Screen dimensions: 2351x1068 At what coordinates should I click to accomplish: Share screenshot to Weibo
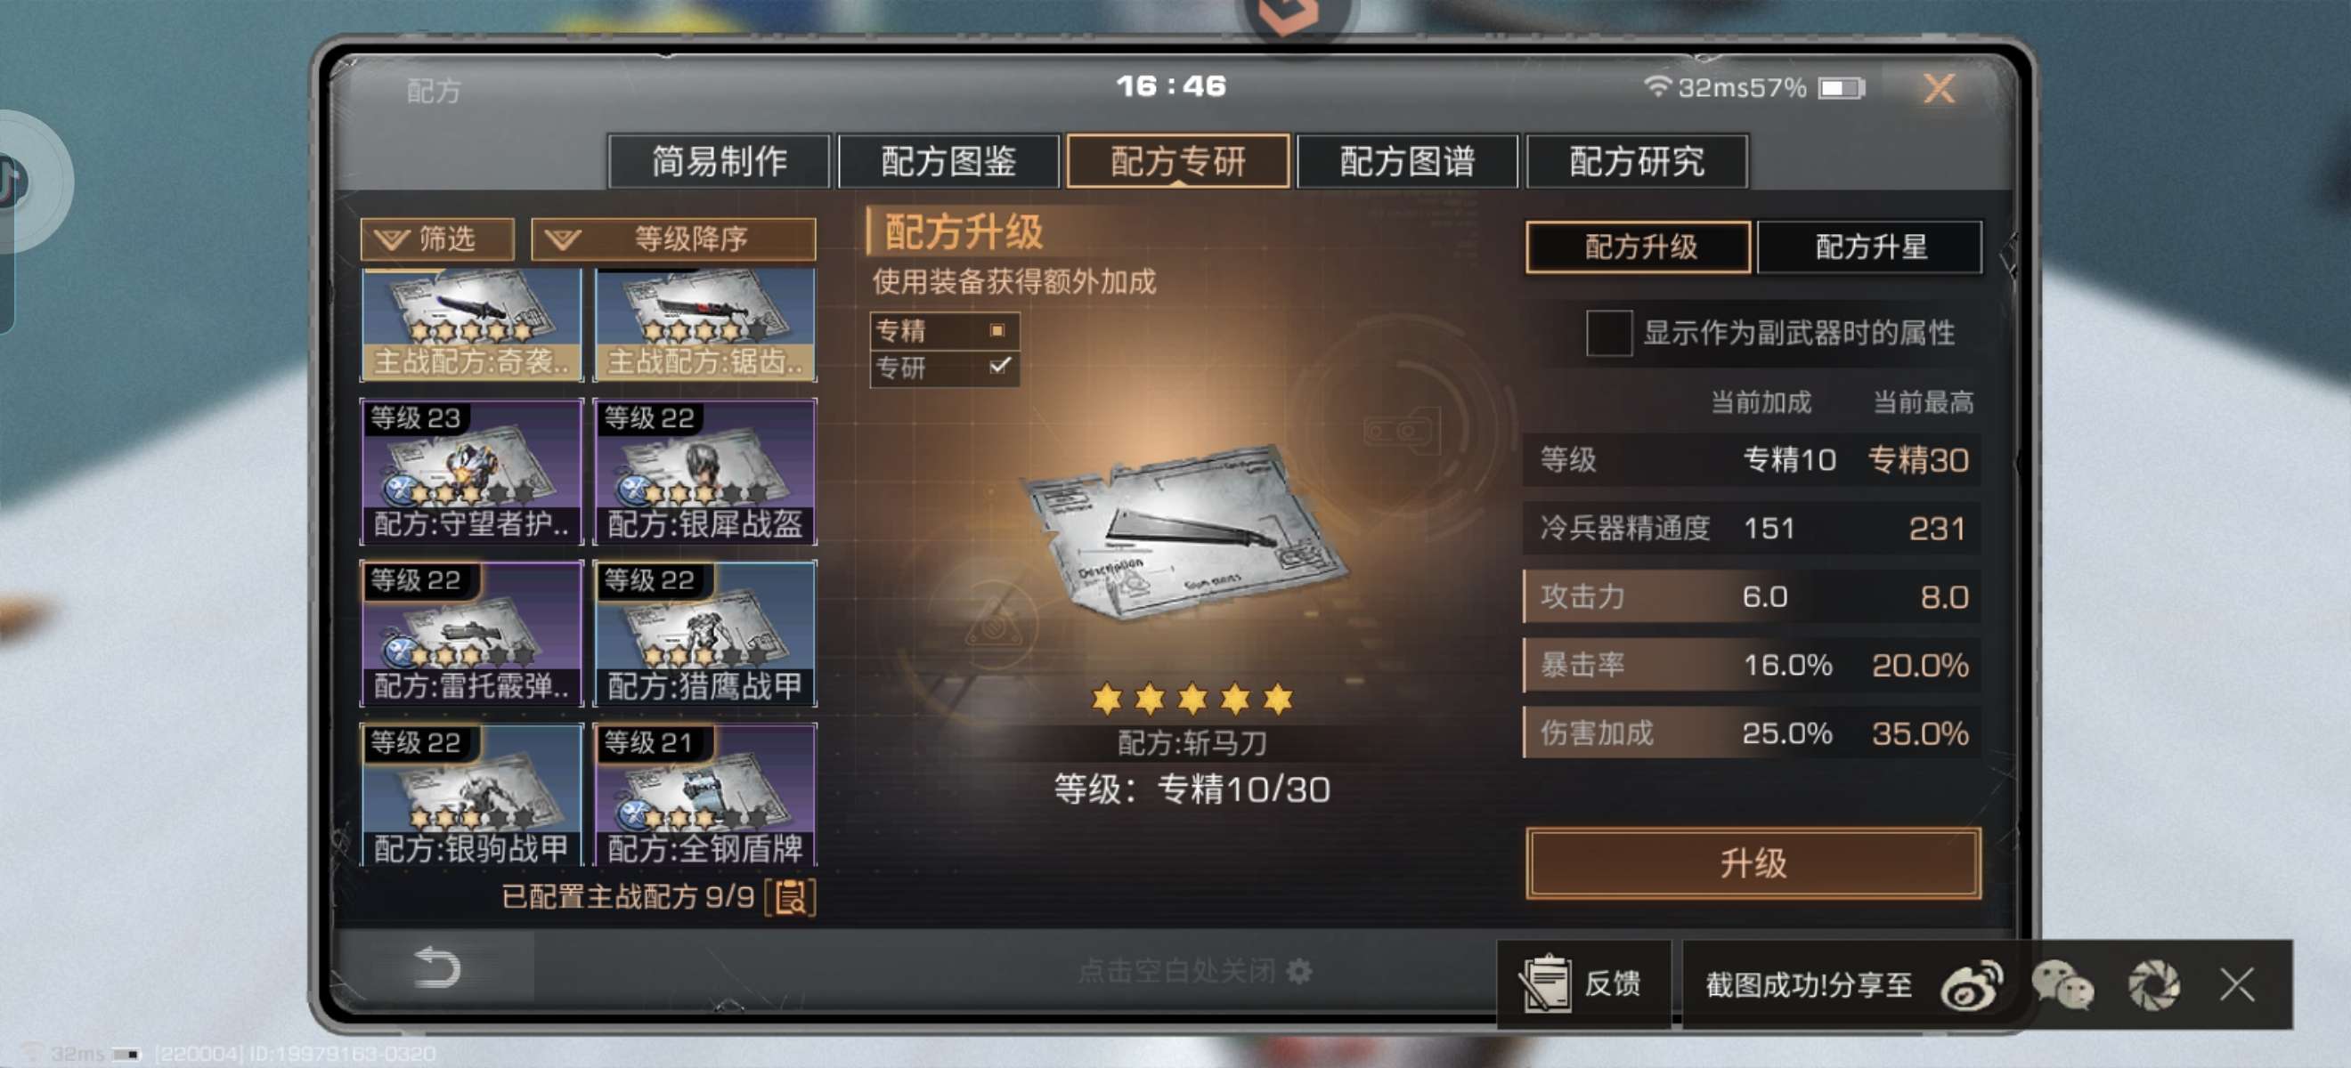click(x=1973, y=985)
